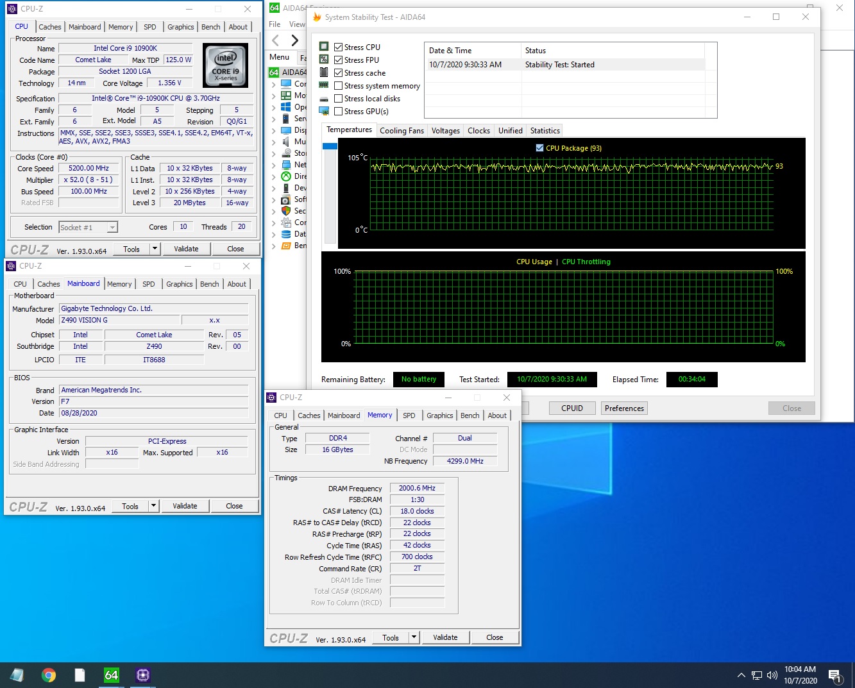Click the volume icon in system tray
Screen dimensions: 855x688
(772, 675)
